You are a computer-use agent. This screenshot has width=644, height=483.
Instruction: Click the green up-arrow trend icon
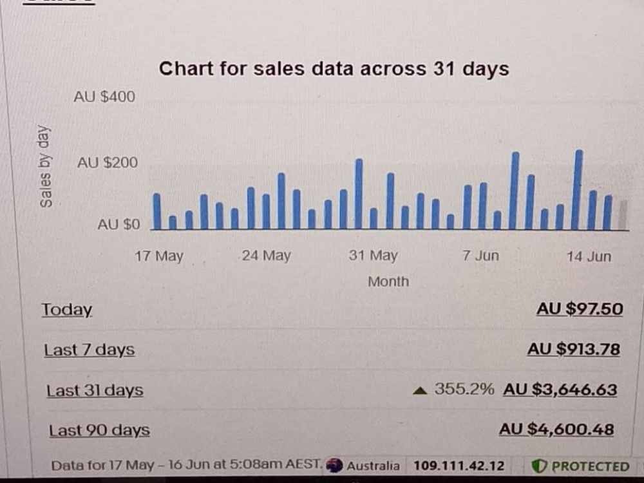[x=420, y=391]
